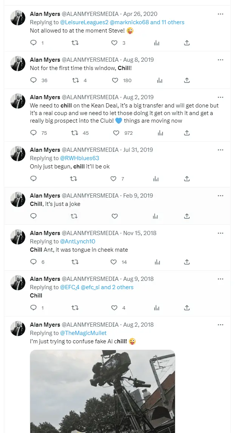Screen dimensions: 240x433
Task: View analytics for Feb 9, 2019 tweet
Action: tap(155, 216)
